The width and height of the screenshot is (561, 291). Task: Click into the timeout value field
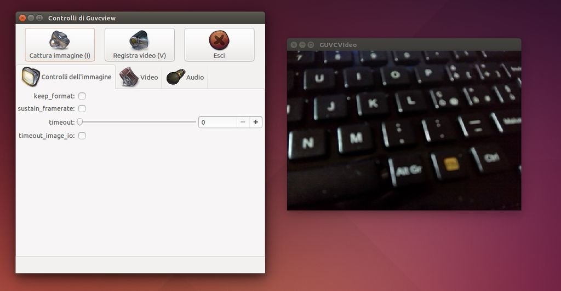point(217,122)
